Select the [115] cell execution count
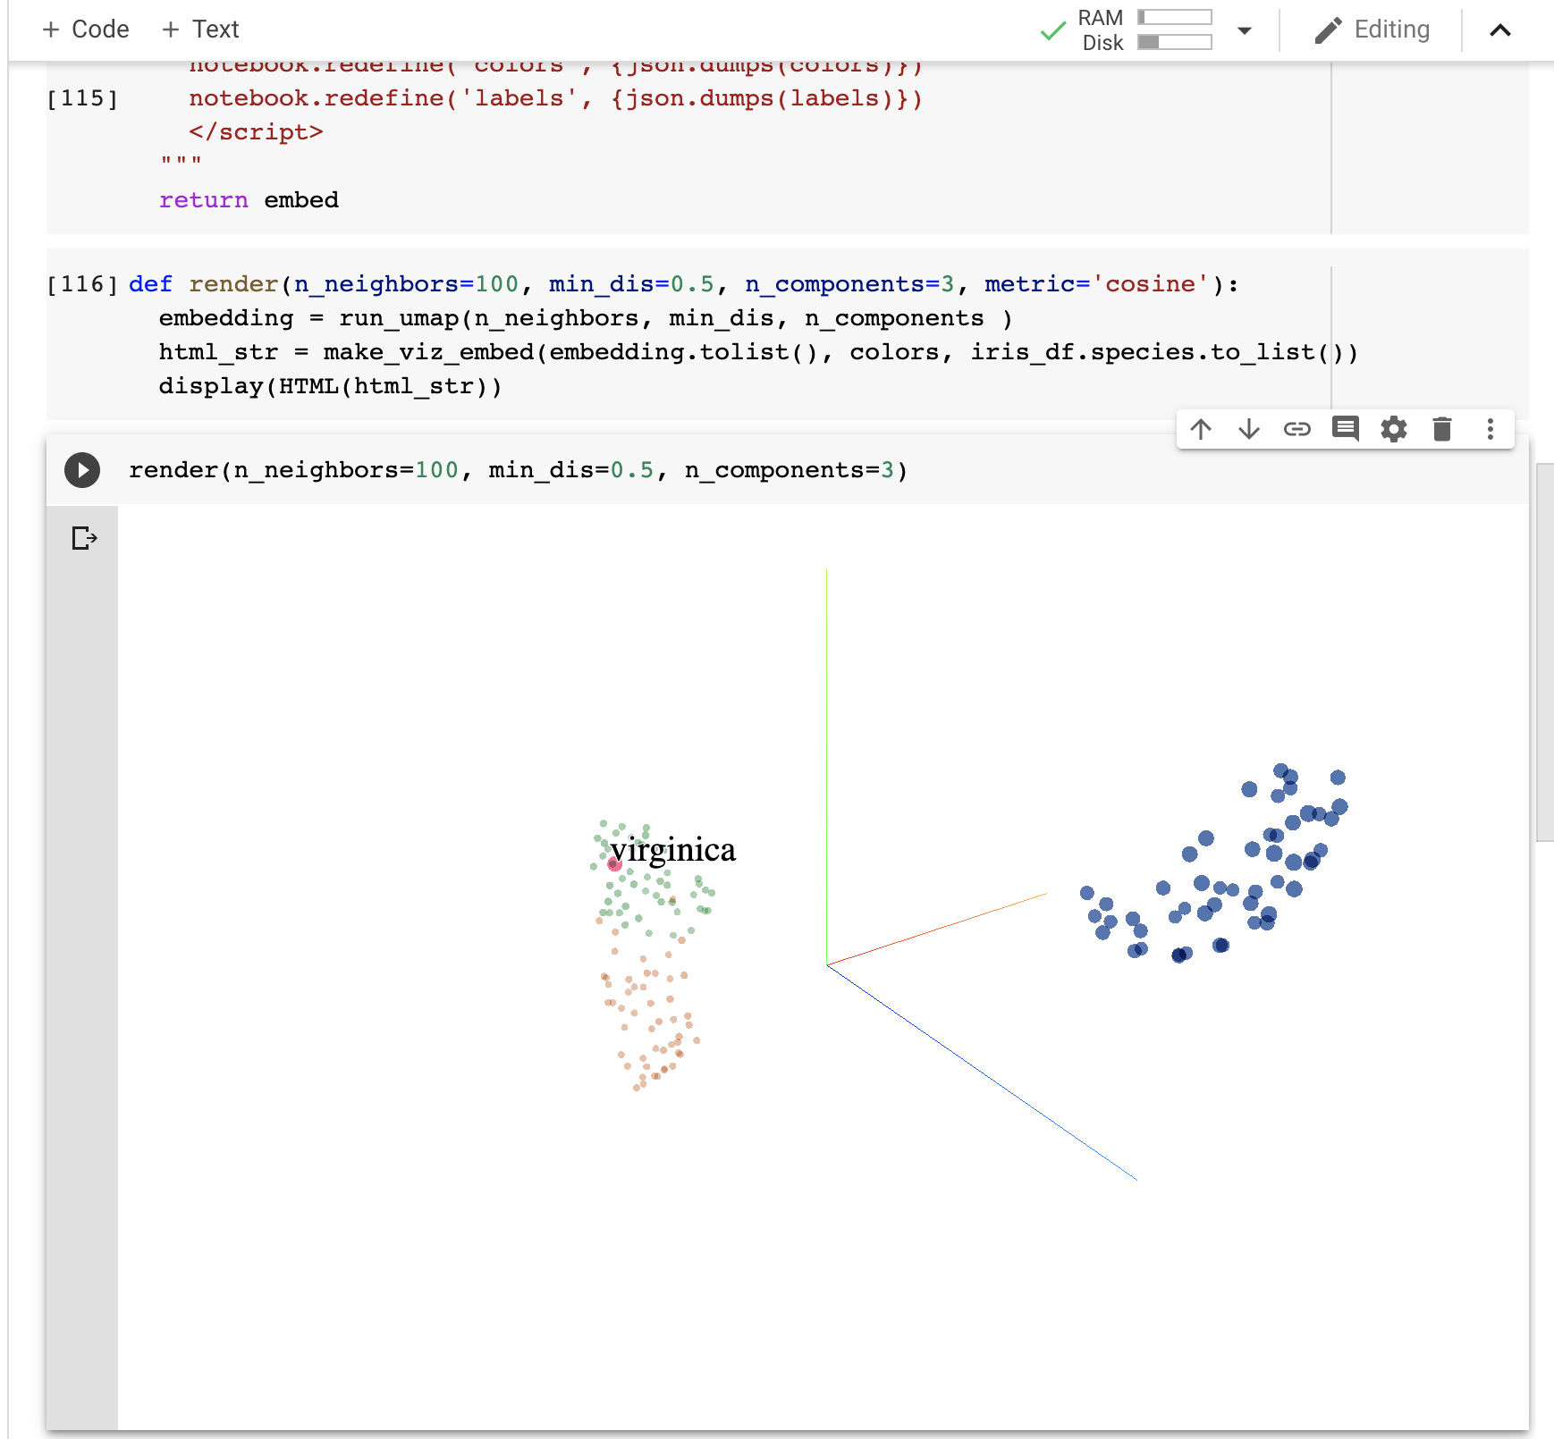 pos(82,98)
